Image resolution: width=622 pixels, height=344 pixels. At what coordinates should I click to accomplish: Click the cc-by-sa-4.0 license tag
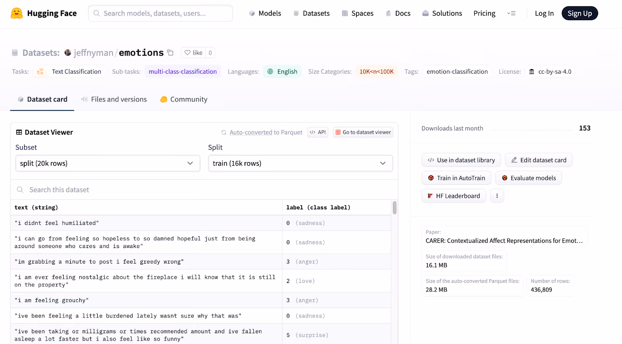[x=550, y=72]
